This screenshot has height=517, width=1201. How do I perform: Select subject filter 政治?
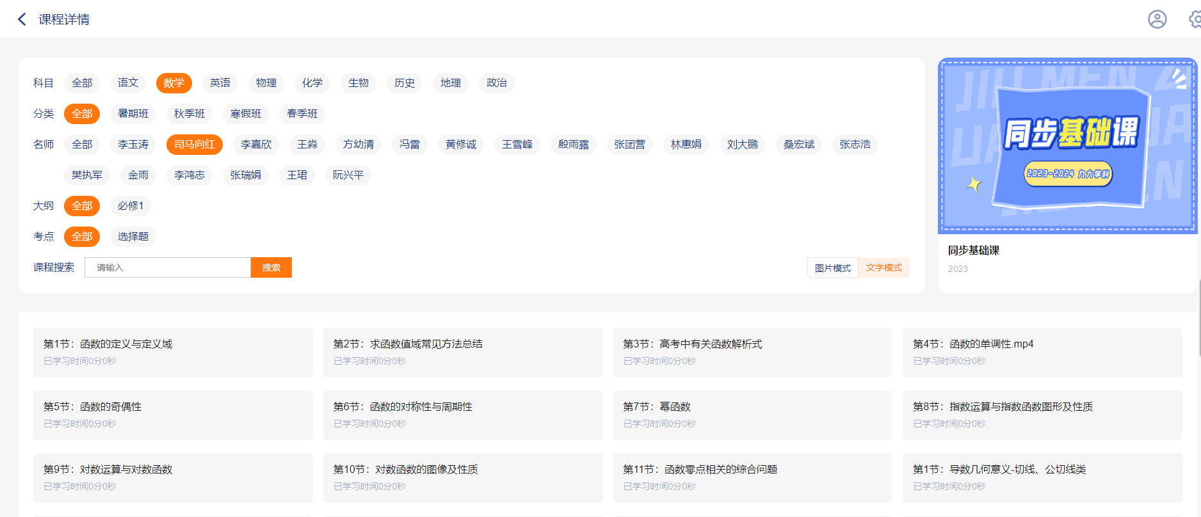(497, 83)
